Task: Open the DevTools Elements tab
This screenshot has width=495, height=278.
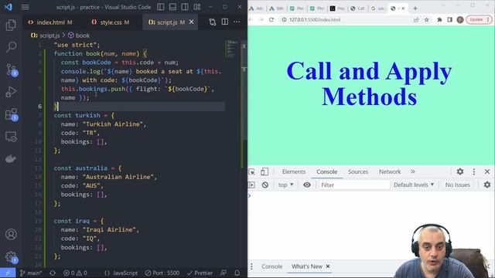Action: [x=294, y=171]
